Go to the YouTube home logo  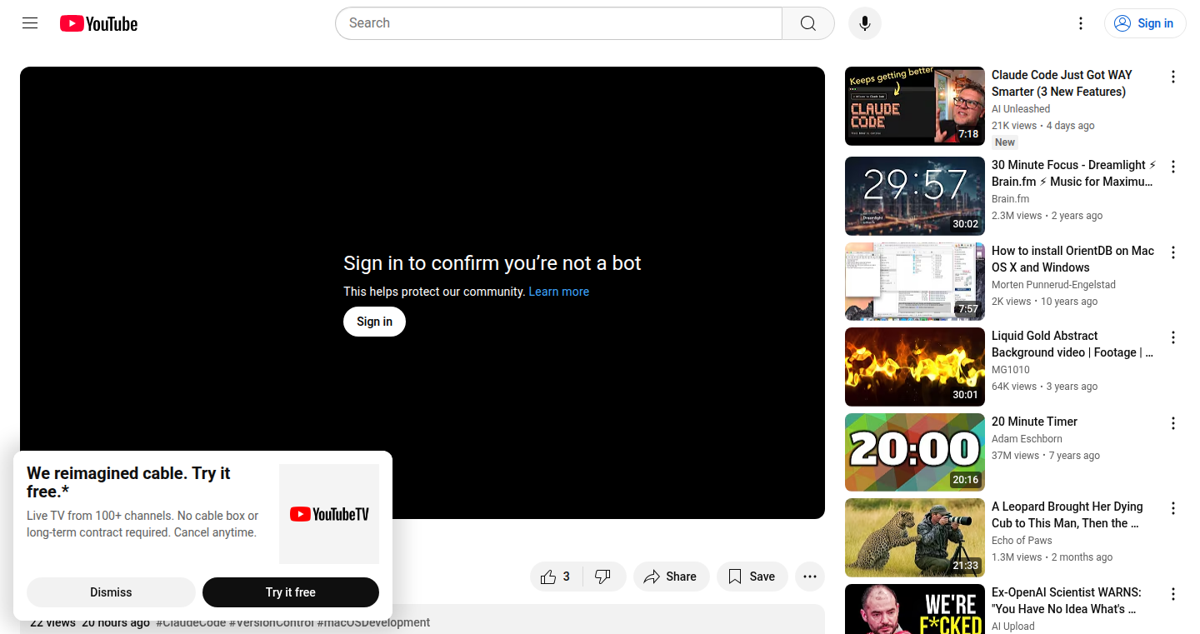coord(98,23)
